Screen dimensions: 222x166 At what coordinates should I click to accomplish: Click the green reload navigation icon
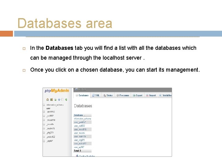coord(66,100)
